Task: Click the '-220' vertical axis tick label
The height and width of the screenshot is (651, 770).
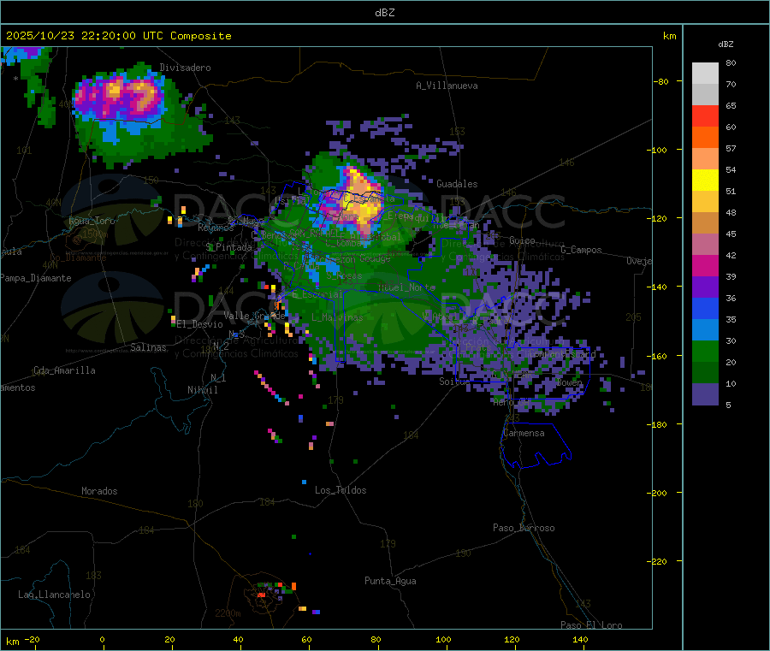Action: tap(659, 562)
